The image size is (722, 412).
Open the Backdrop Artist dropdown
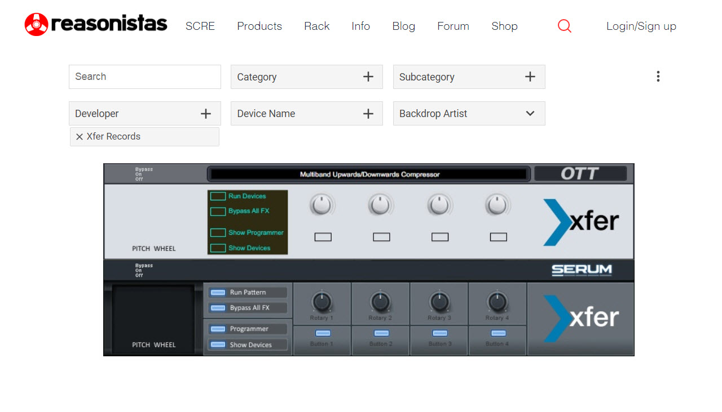(x=469, y=113)
